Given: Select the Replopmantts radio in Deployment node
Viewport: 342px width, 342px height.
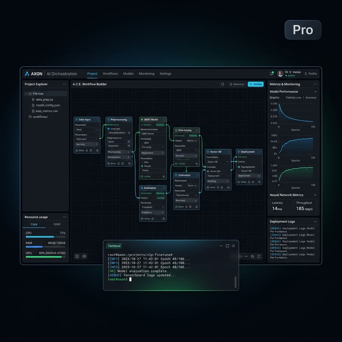Looking at the screenshot, I should tap(239, 167).
